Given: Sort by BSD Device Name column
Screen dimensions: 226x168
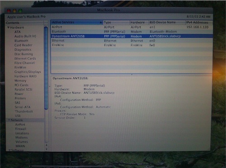Looking at the screenshot, I should (x=167, y=23).
